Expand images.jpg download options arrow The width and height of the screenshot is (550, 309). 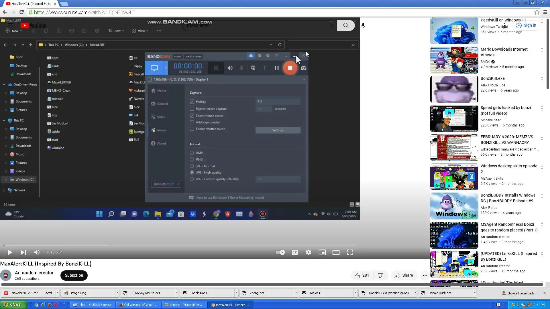[117, 293]
